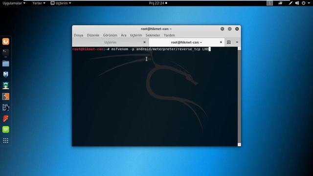This screenshot has height=176, width=313.
Task: Click the new tab icon in terminal
Action: (229, 42)
